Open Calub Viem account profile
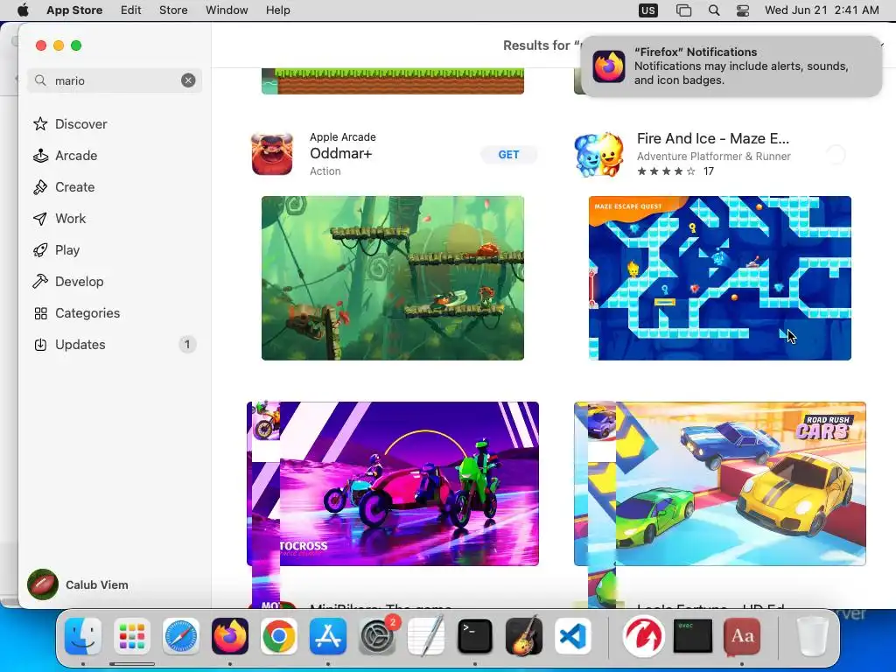The height and width of the screenshot is (672, 896). click(79, 584)
